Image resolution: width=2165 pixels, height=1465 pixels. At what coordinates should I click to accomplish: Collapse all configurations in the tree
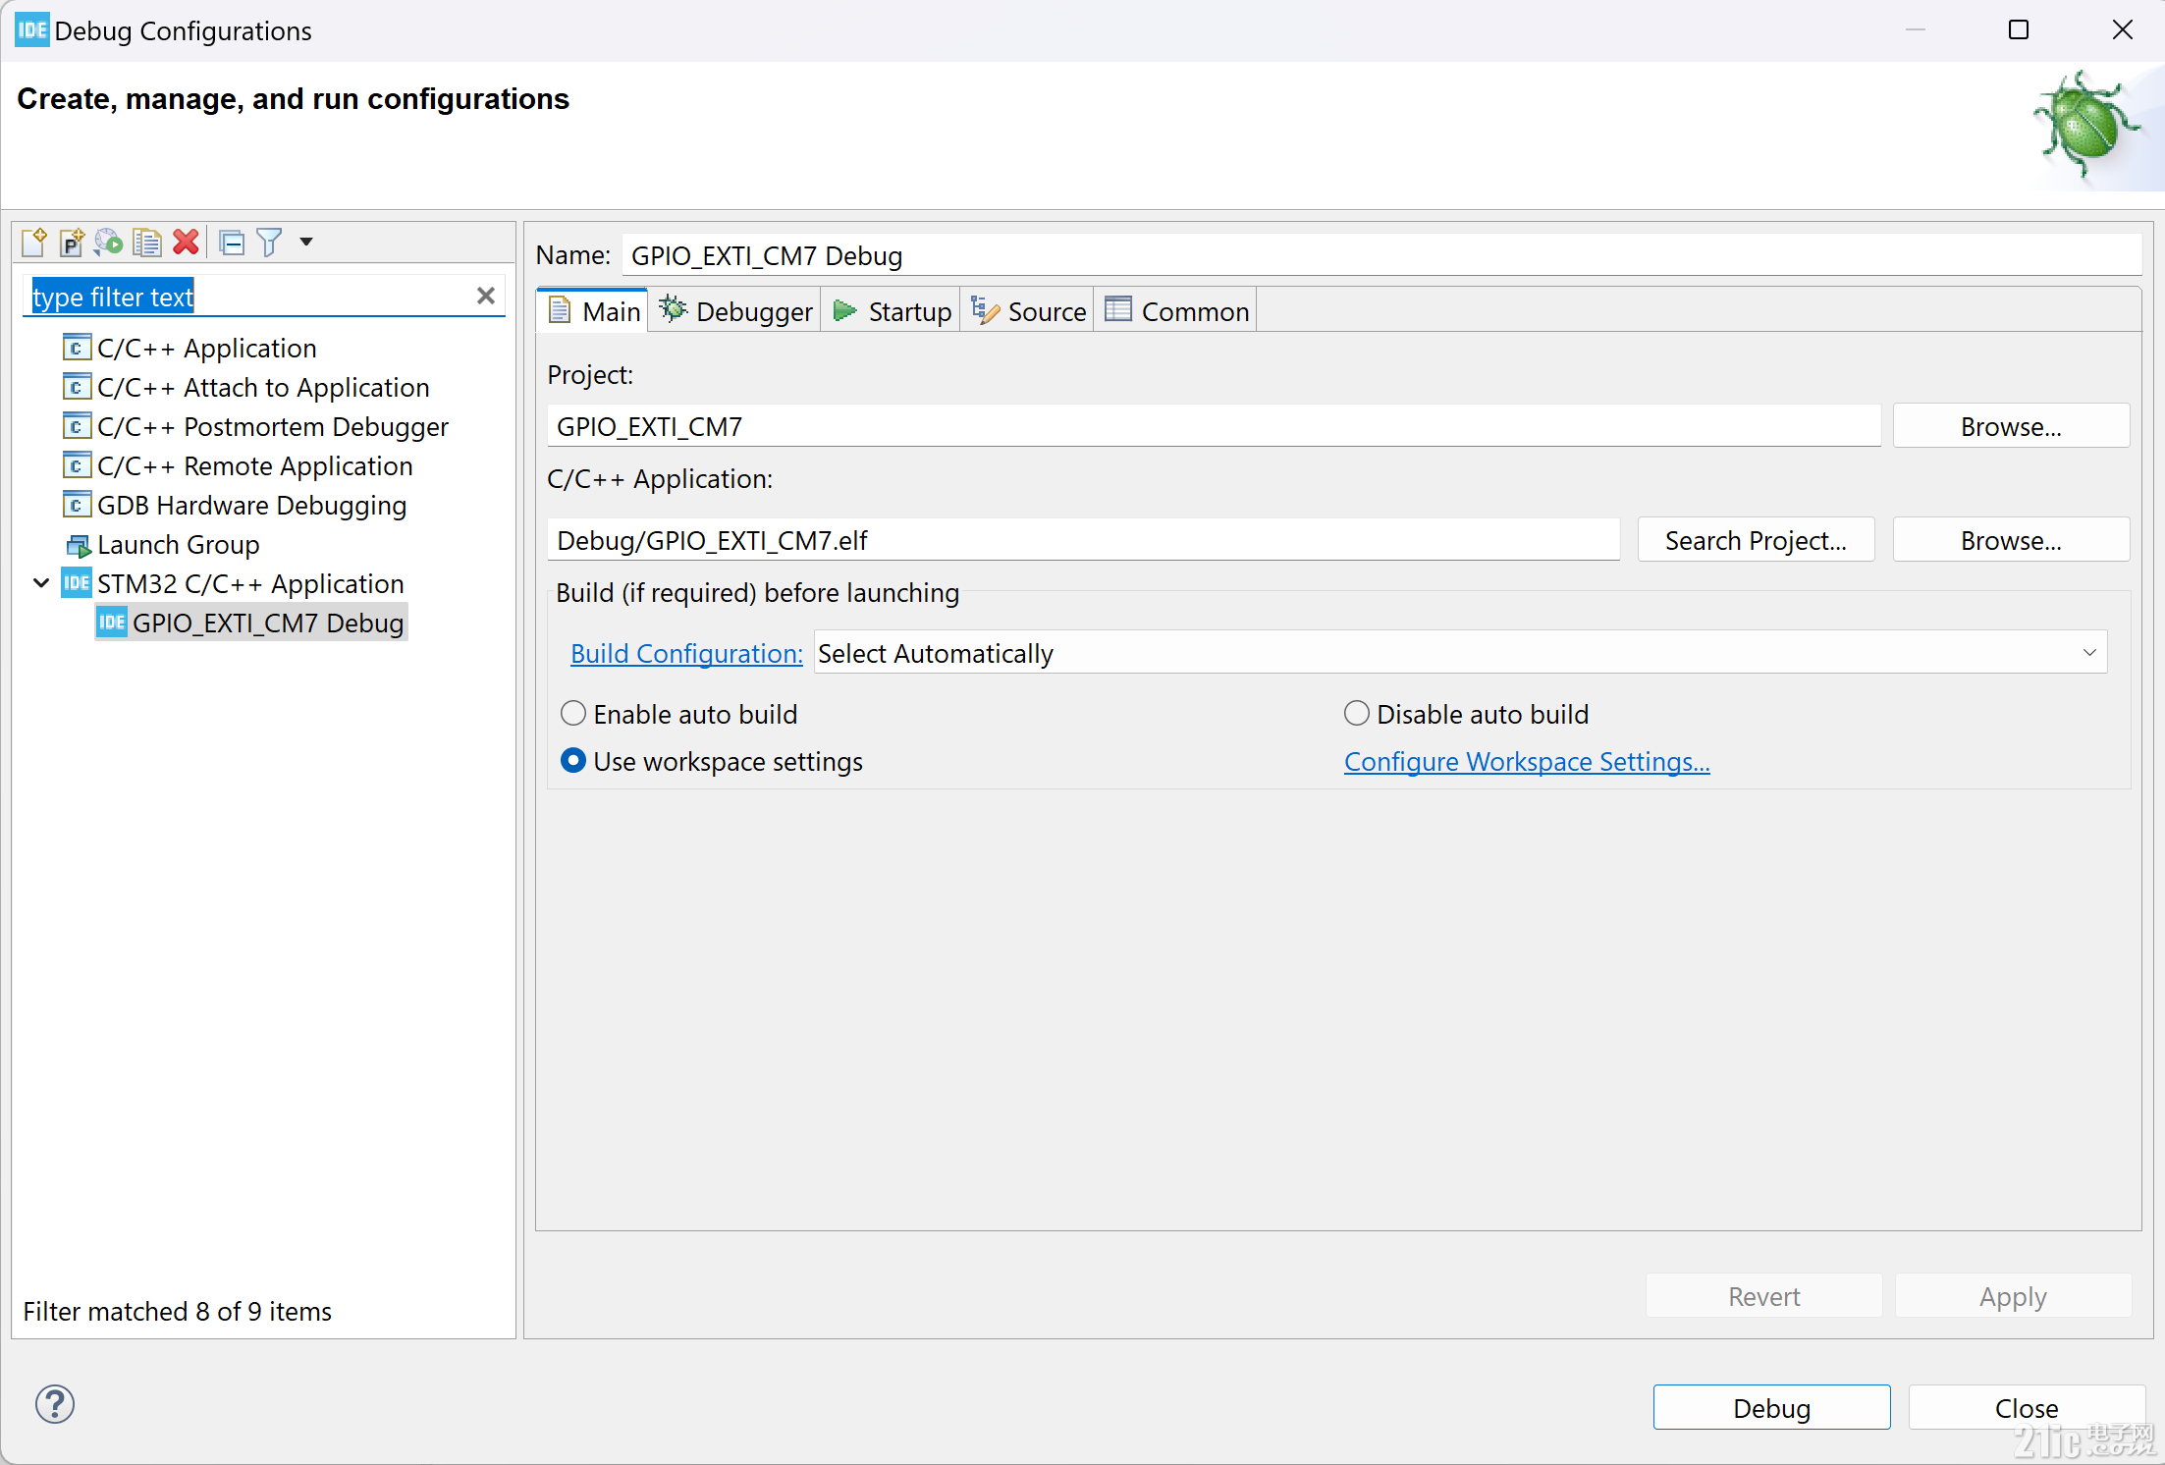(233, 242)
